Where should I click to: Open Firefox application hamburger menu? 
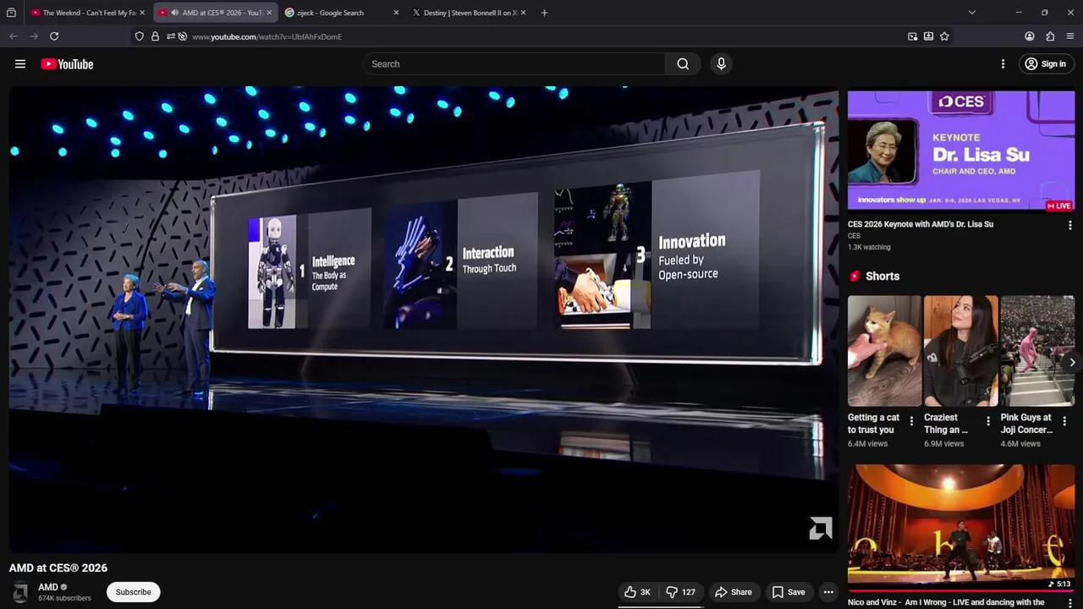click(1070, 36)
